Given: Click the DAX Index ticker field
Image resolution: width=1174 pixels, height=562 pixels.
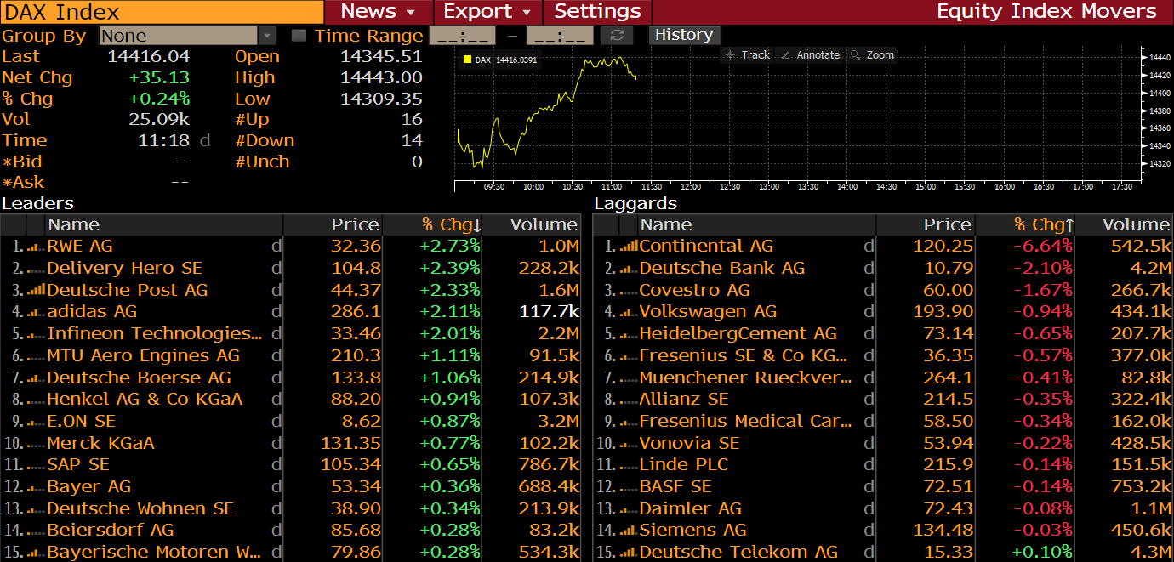Looking at the screenshot, I should coord(162,12).
